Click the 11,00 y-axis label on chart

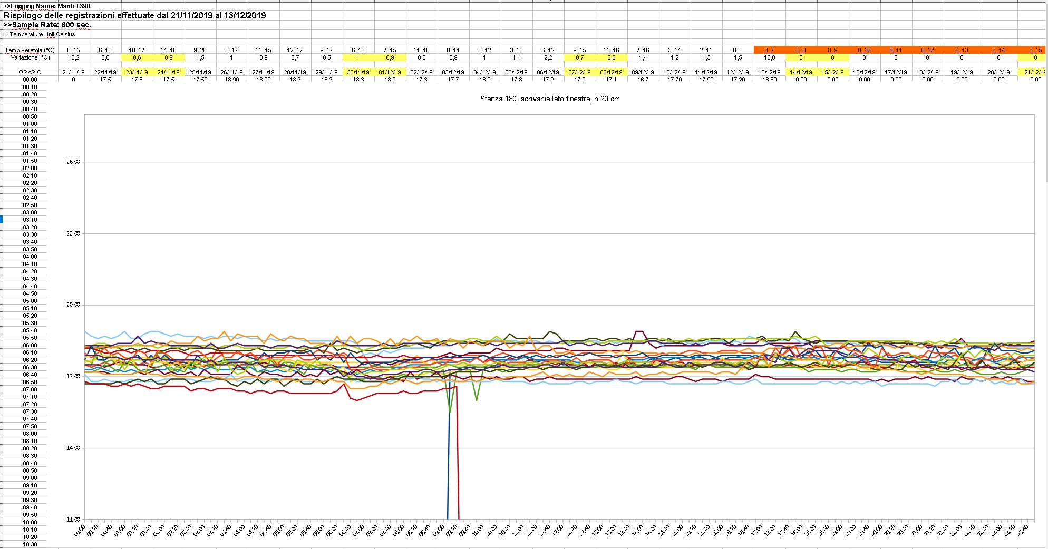73,519
